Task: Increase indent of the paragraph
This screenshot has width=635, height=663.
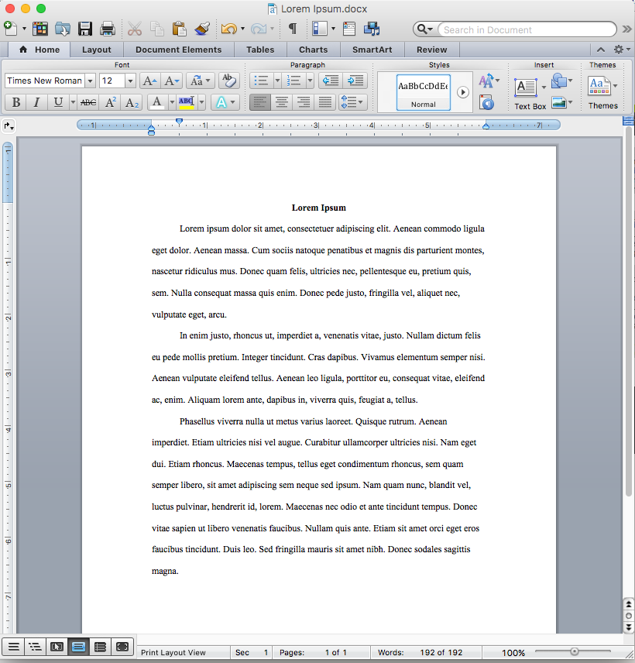Action: (x=355, y=81)
